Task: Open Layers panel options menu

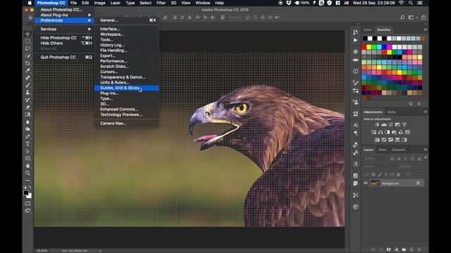Action: click(426, 150)
